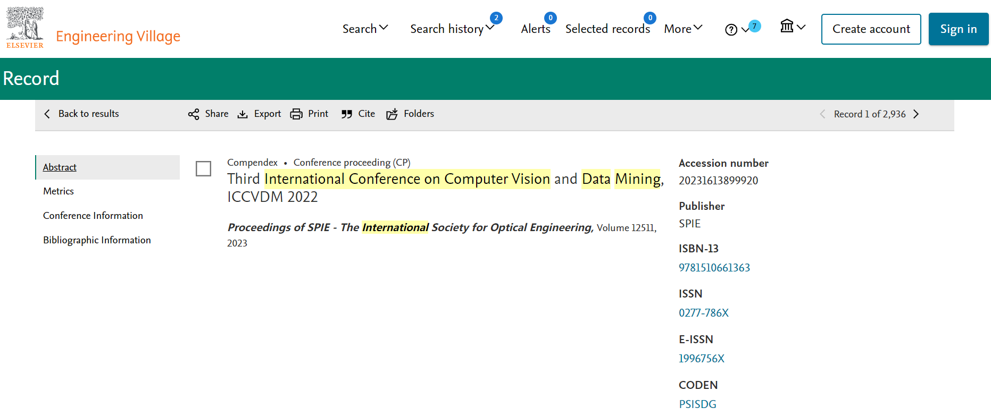991x416 pixels.
Task: Jump to Bibliographic Information section
Action: point(97,240)
